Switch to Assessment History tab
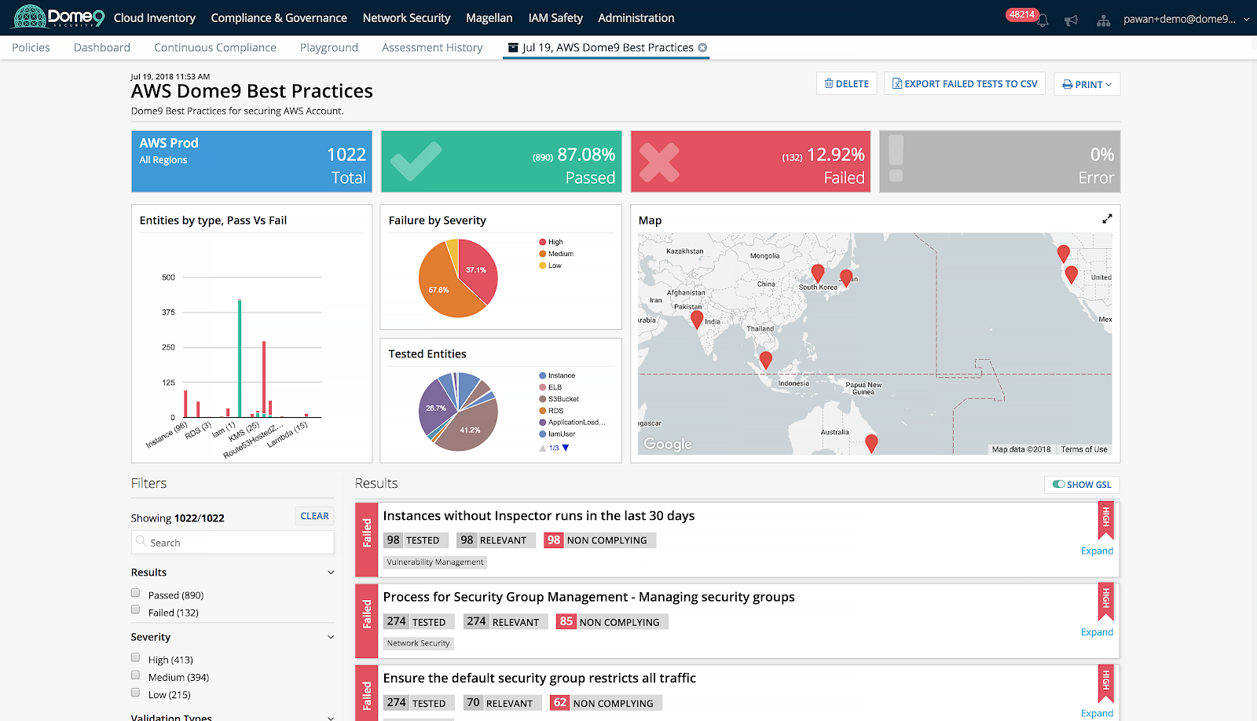Viewport: 1257px width, 721px height. (x=432, y=47)
